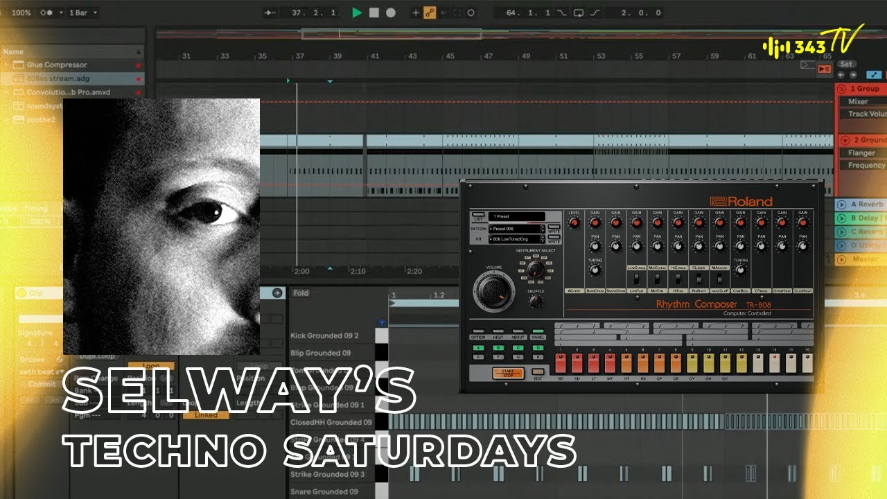Screen dimensions: 887x499
Task: Select pattern bank B on the TR-808
Action: [498, 348]
